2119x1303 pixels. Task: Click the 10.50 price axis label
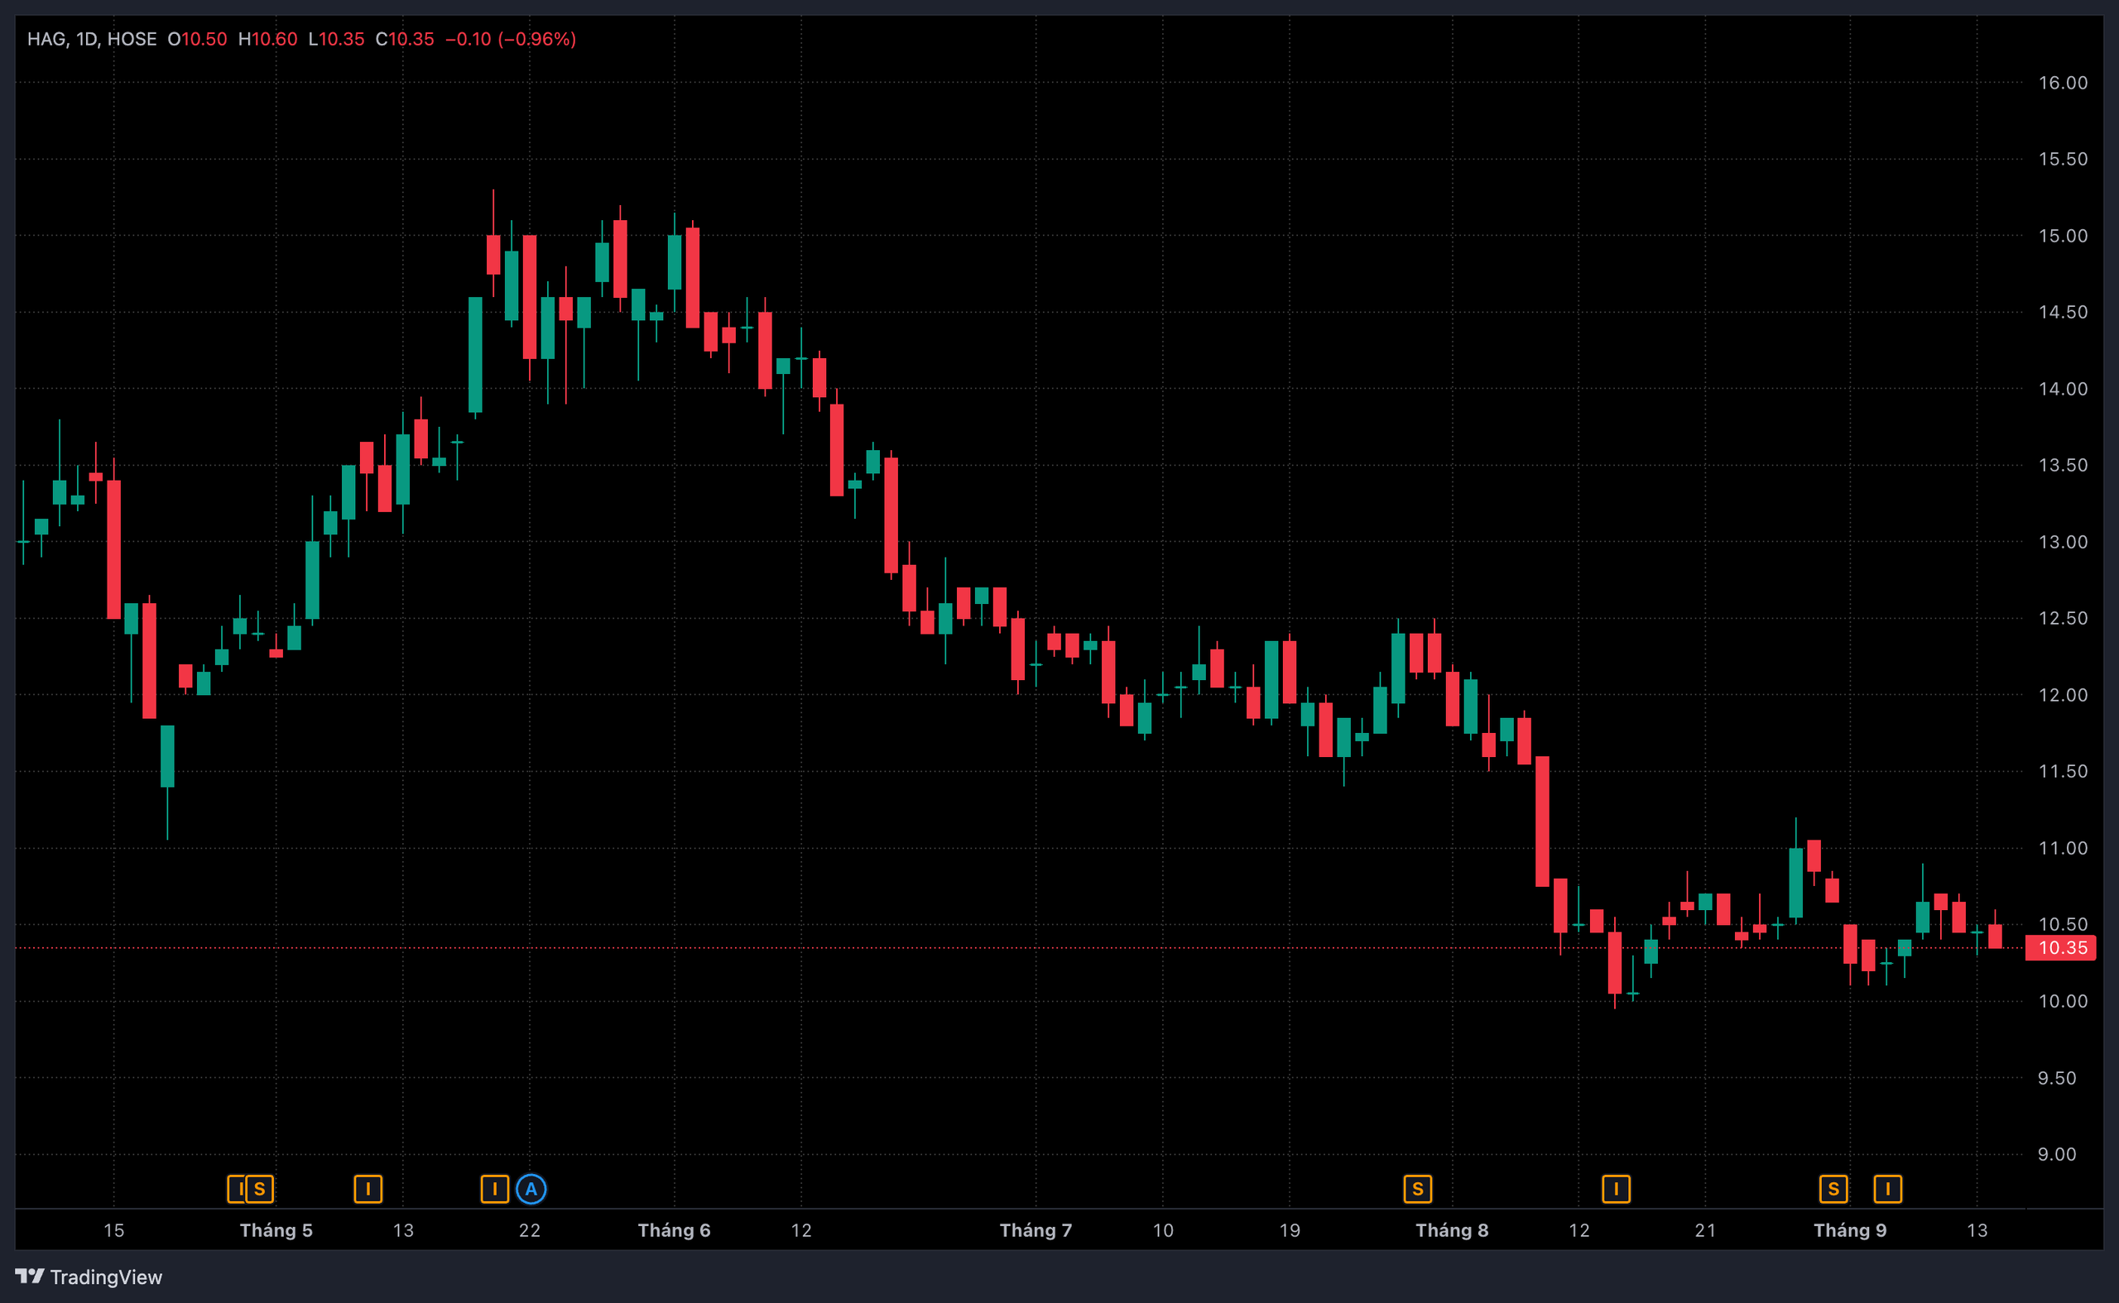(2063, 924)
